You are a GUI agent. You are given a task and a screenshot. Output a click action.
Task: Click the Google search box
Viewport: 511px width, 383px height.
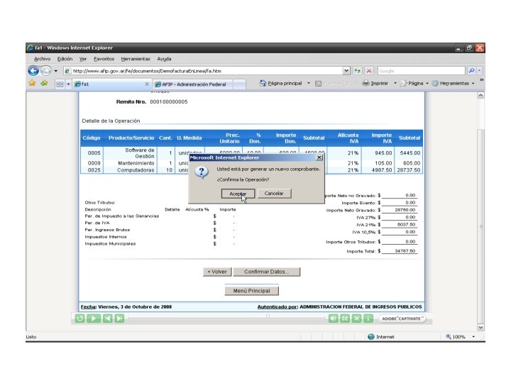tap(421, 71)
